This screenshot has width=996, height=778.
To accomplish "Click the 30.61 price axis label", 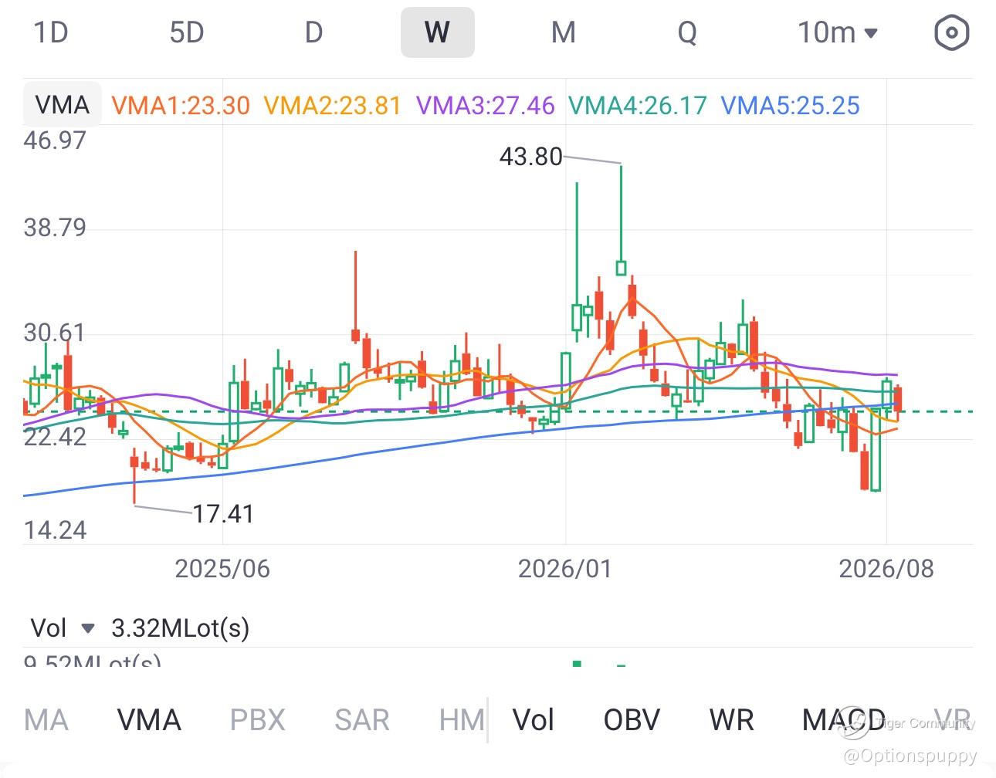I will coord(55,333).
